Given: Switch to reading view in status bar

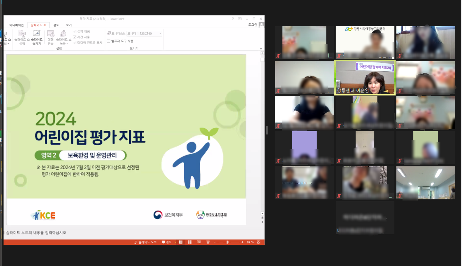Looking at the screenshot, I should point(199,242).
